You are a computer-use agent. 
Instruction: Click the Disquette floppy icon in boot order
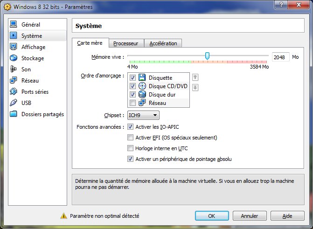tap(142, 77)
